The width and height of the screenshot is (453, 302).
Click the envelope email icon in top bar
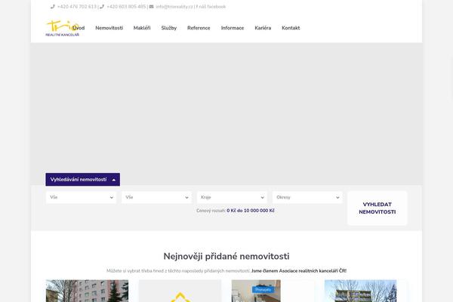[x=151, y=6]
